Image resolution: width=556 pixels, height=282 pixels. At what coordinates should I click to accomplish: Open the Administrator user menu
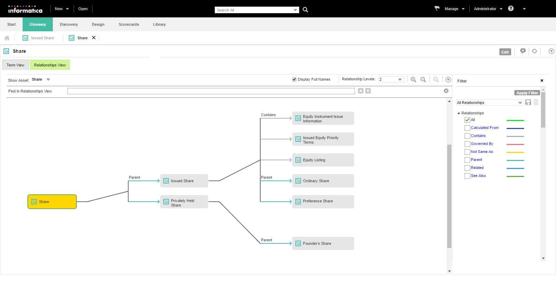(488, 9)
